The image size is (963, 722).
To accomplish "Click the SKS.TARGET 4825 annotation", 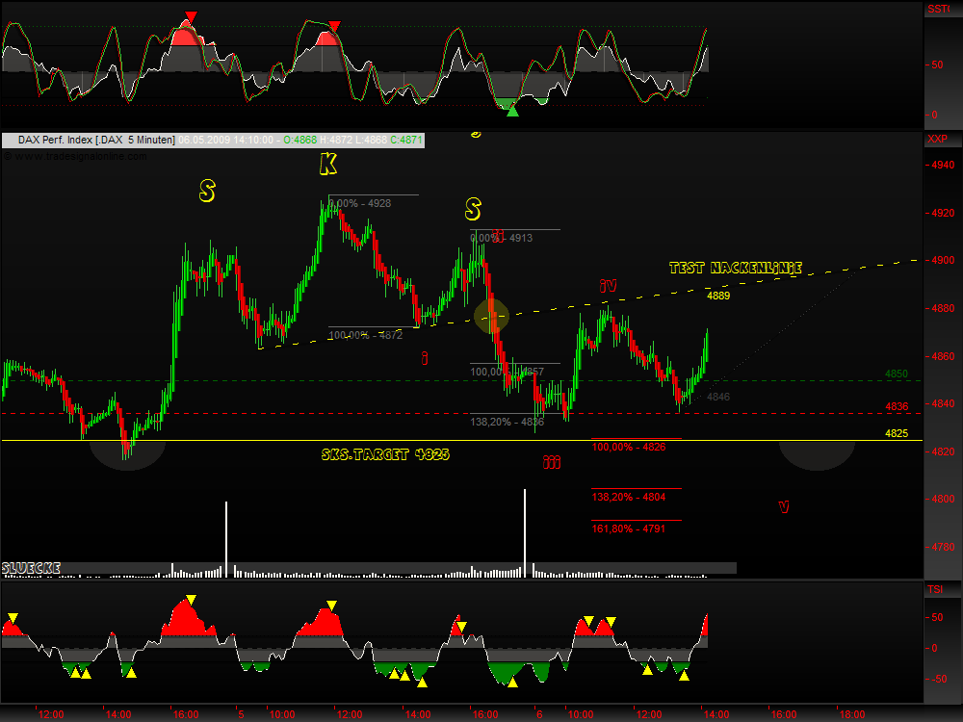I will coord(385,454).
